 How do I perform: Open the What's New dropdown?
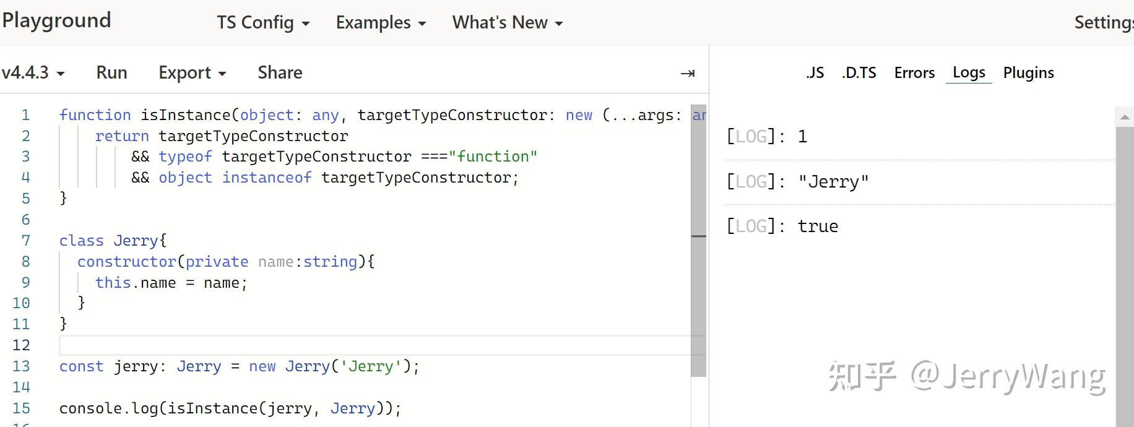point(507,23)
